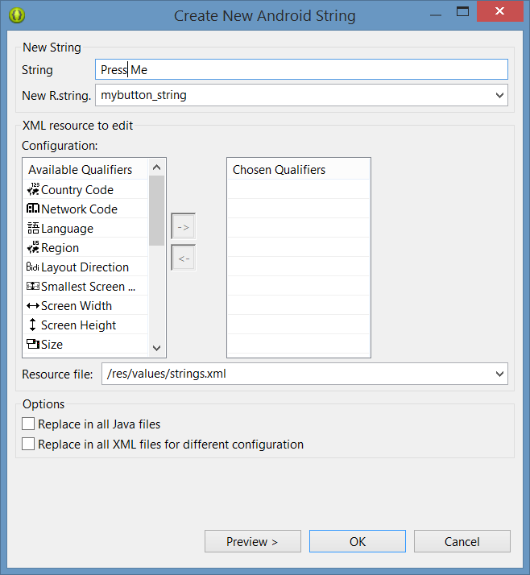
Task: Select the Screen Height qualifier label
Action: tap(78, 325)
